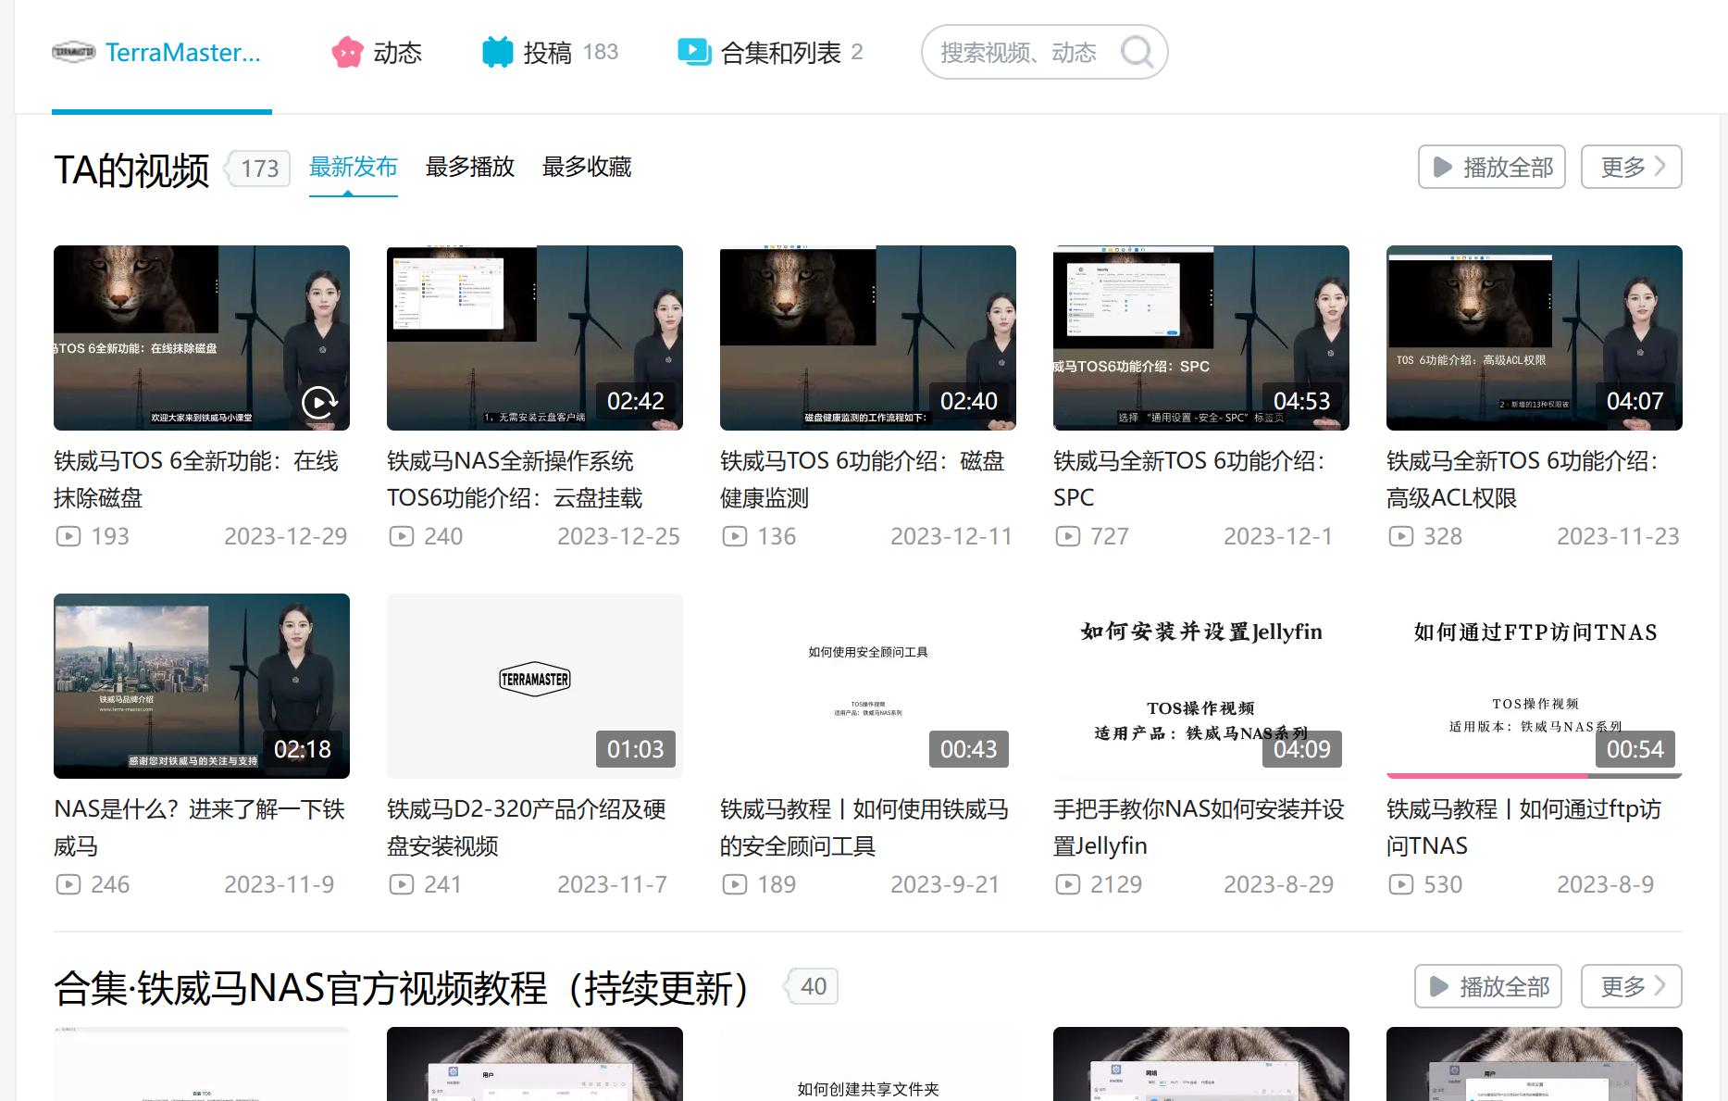Image resolution: width=1728 pixels, height=1101 pixels.
Task: Click play count icon beside 193
Action: (68, 536)
